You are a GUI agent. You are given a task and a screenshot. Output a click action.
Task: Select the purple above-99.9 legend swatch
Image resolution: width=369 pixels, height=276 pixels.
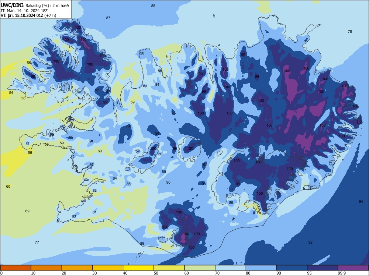(353, 268)
